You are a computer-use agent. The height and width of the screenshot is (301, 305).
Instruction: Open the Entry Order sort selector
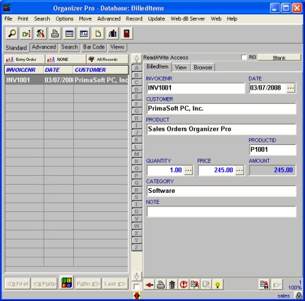tap(24, 60)
